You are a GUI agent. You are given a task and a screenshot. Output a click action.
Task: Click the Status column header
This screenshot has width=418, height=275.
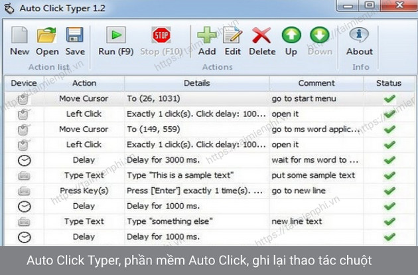pyautogui.click(x=389, y=83)
